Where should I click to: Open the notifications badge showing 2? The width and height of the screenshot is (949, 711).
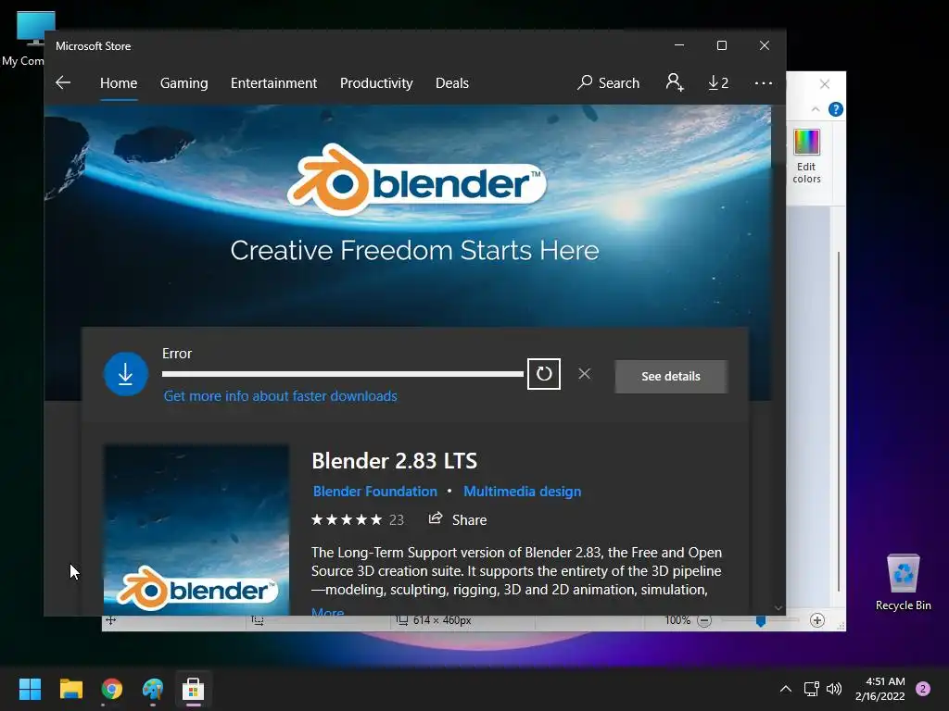[923, 689]
